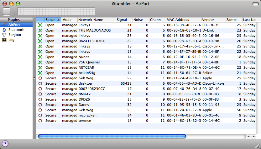Click the D-Link vendor cell
Image resolution: width=261 pixels, height=149 pixels.
coord(208,30)
